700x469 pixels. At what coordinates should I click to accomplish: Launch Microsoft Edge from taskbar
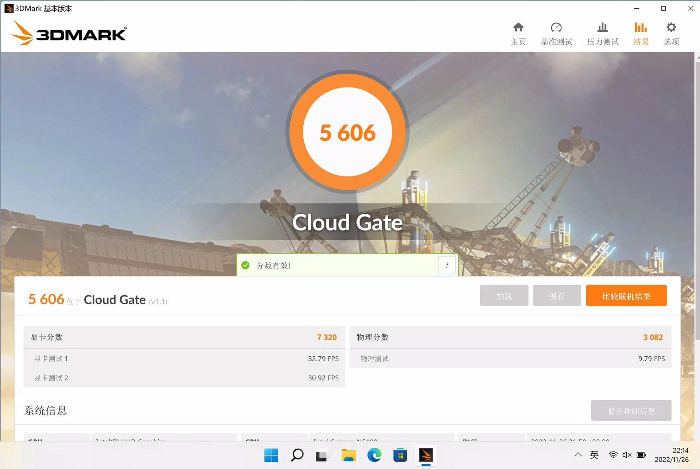tap(374, 455)
